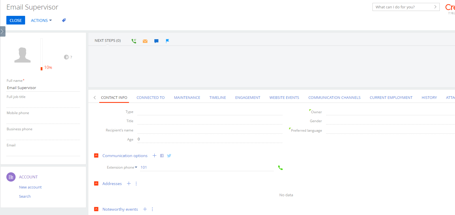Click the Twitter icon in Communication options

(x=169, y=156)
